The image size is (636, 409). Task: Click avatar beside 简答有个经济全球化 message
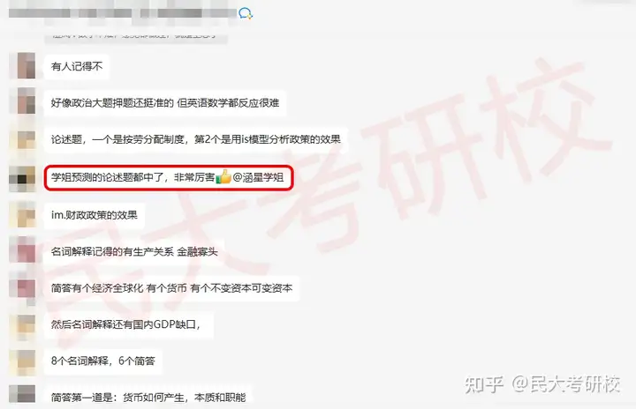click(23, 288)
